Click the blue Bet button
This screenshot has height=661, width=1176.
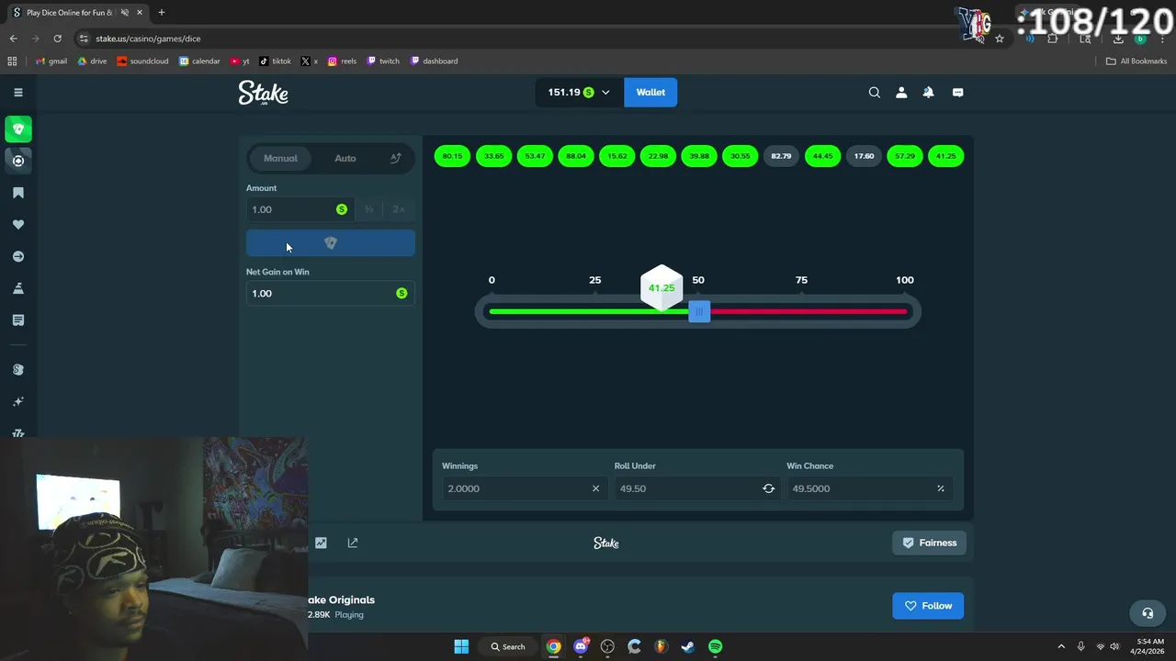click(331, 243)
